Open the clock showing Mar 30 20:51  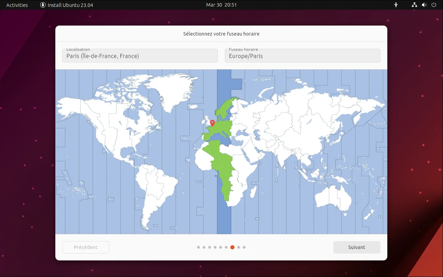(221, 5)
